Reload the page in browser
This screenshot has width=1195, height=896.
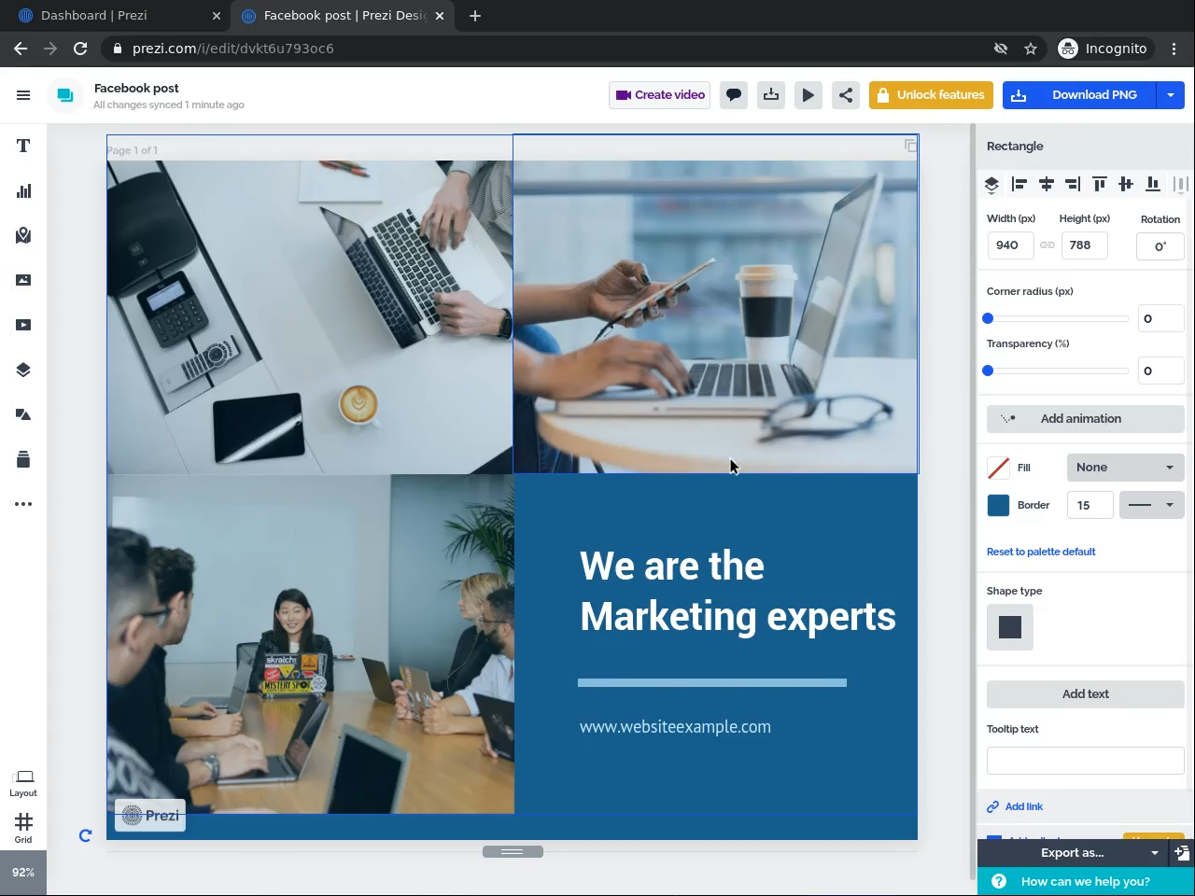tap(80, 49)
